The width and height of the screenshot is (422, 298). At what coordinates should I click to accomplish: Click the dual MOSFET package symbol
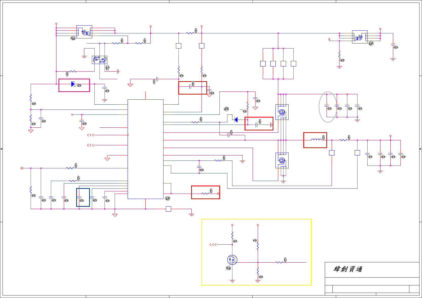point(99,60)
